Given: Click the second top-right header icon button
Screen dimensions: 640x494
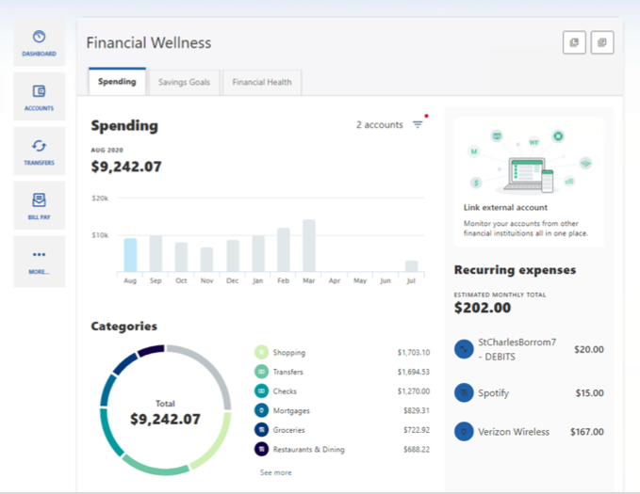Looking at the screenshot, I should [602, 42].
